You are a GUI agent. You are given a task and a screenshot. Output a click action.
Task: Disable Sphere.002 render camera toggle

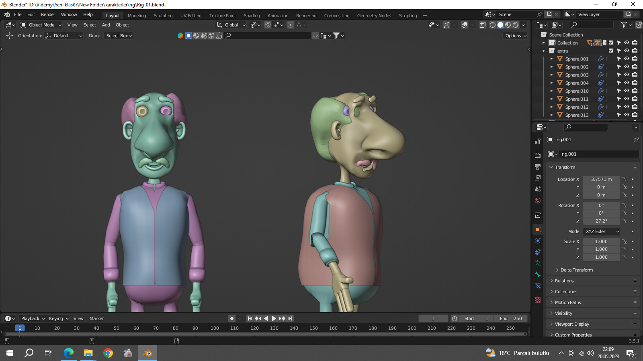[635, 67]
